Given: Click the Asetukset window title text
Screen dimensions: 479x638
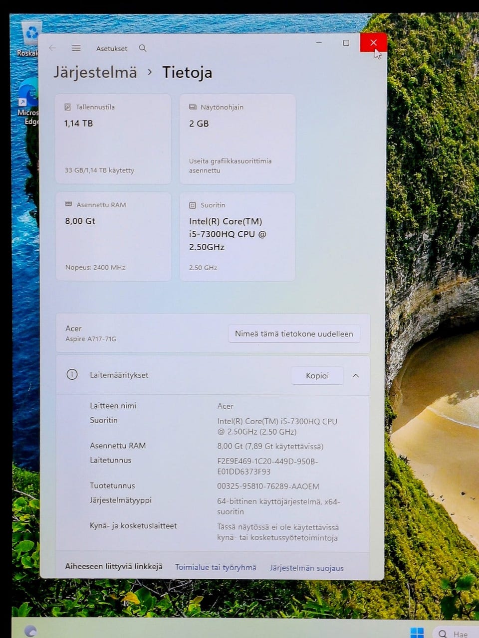Looking at the screenshot, I should pyautogui.click(x=112, y=49).
